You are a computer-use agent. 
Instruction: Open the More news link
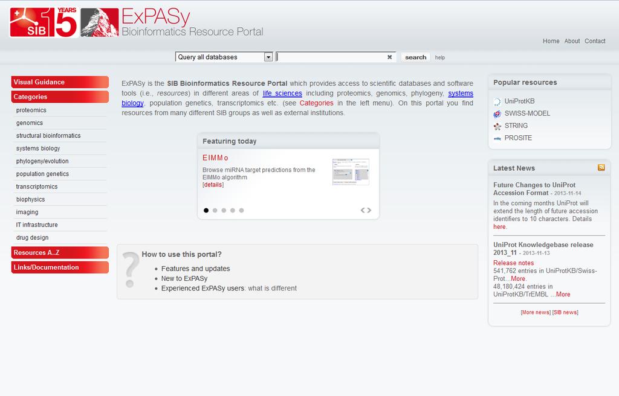[x=536, y=312]
